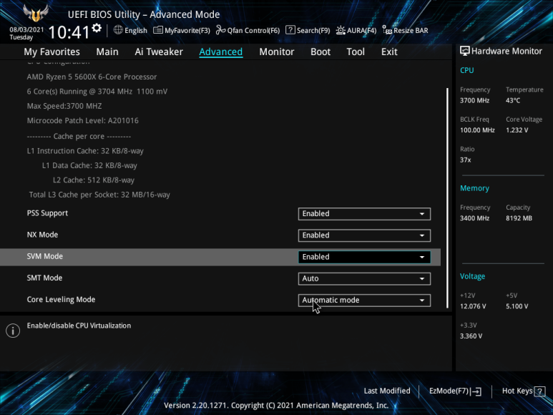Open the SVM Mode dropdown
Screen dimensions: 553x415
point(364,257)
